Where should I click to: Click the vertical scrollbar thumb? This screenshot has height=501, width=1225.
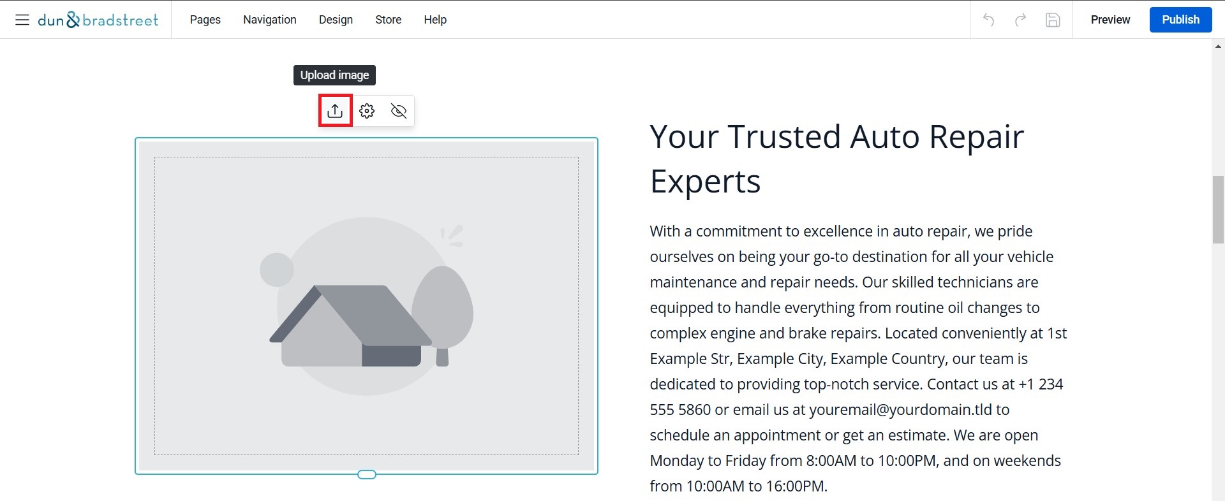(1218, 209)
